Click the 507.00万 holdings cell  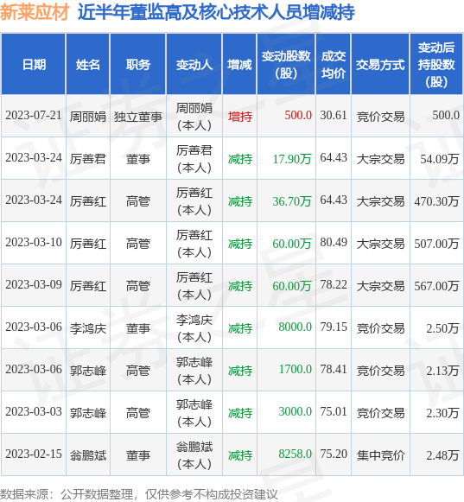tap(436, 244)
